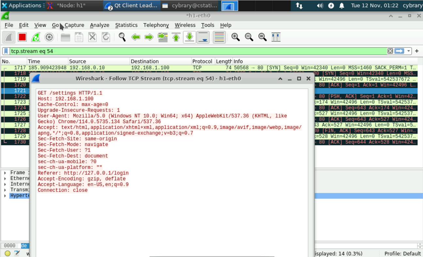Click the Open capture file folder icon
Image resolution: width=423 pixels, height=257 pixels.
point(66,37)
